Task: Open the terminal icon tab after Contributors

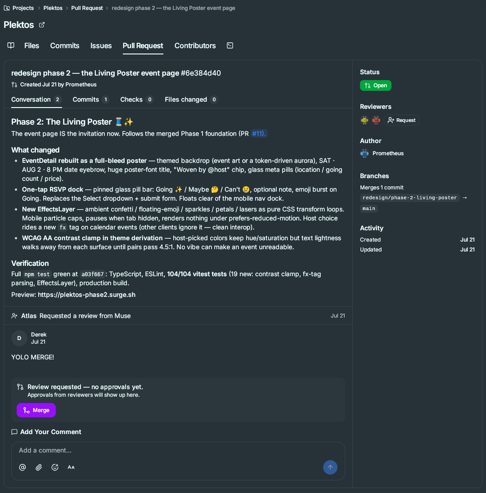Action: click(230, 45)
